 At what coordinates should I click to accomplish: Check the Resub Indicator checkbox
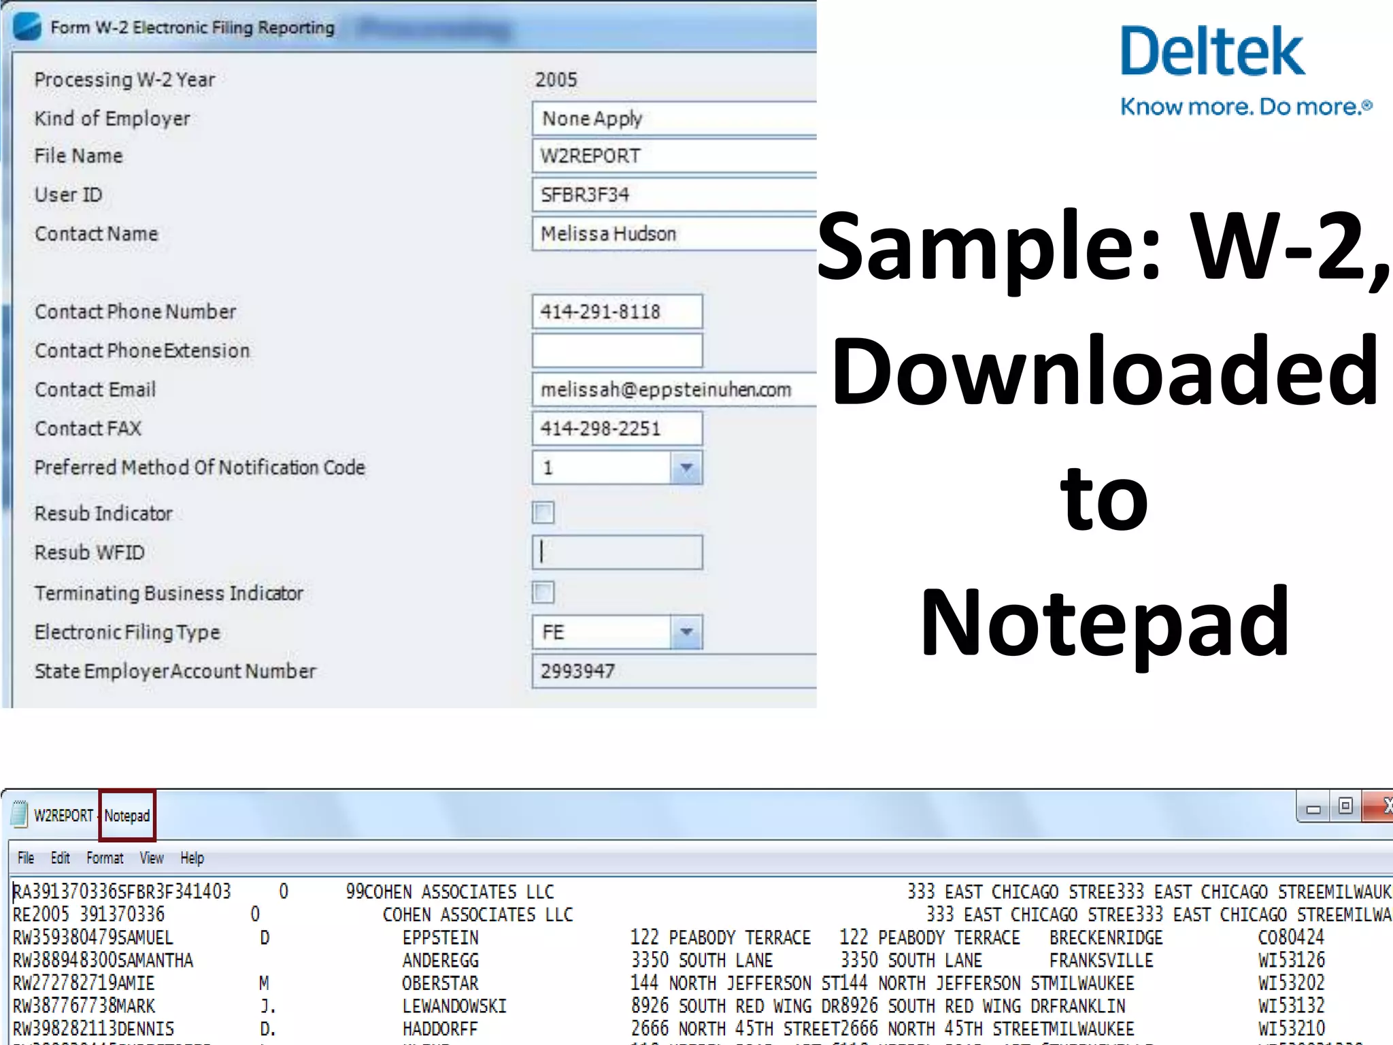point(543,512)
